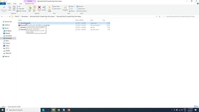Click the Edit command in the Open group

pyautogui.click(x=71, y=9)
